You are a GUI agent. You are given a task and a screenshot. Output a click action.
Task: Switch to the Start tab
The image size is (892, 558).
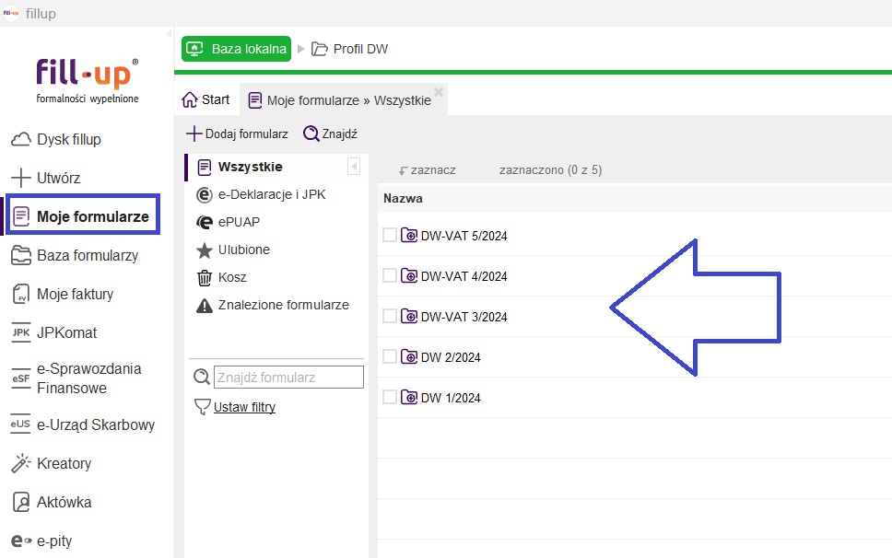205,100
